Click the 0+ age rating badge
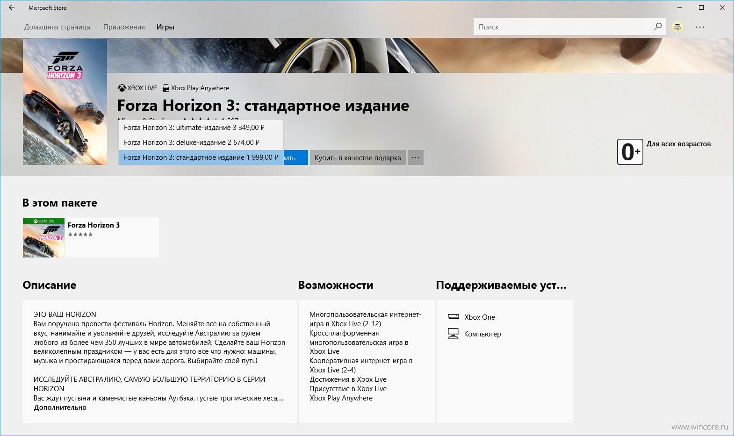Image resolution: width=734 pixels, height=436 pixels. click(630, 151)
